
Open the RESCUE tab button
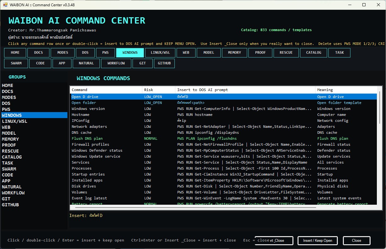click(286, 53)
